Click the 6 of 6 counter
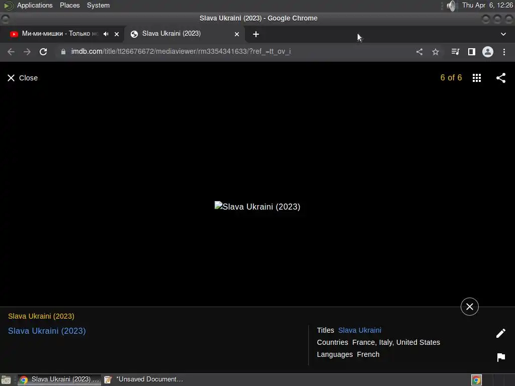Viewport: 515px width, 386px height. coord(451,78)
